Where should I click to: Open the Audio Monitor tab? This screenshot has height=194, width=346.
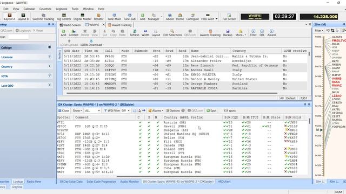(x=130, y=182)
